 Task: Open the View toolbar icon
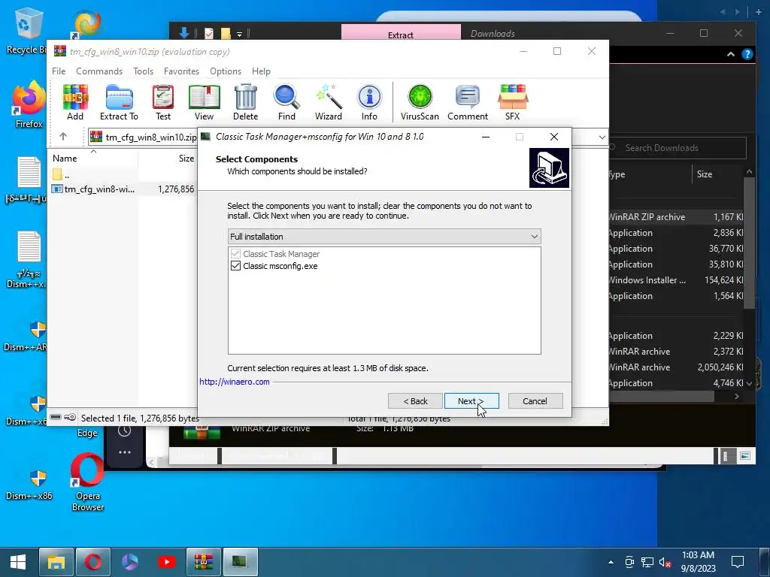204,102
